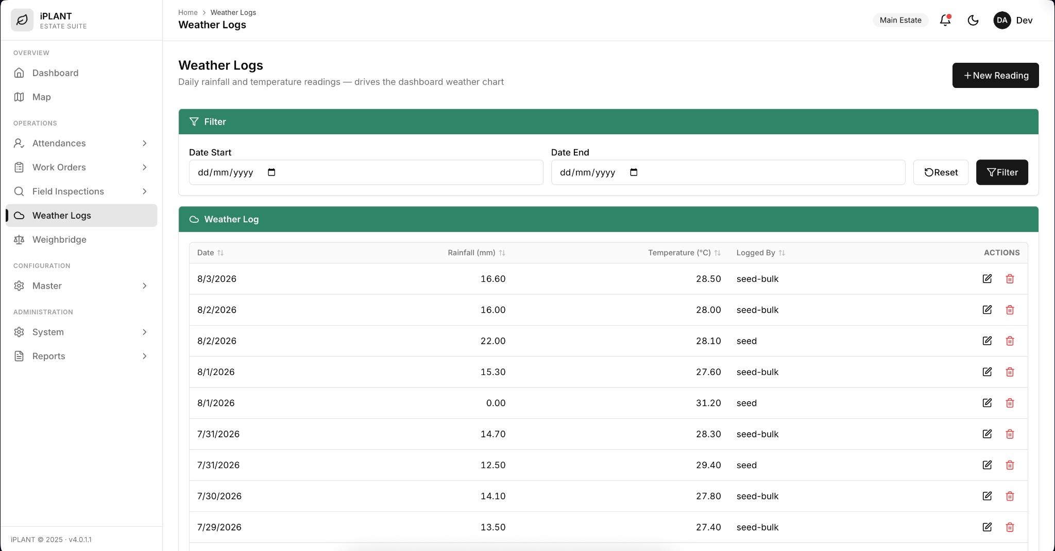Delete the 8/3/2026 weather reading
The image size is (1055, 551).
[1010, 279]
